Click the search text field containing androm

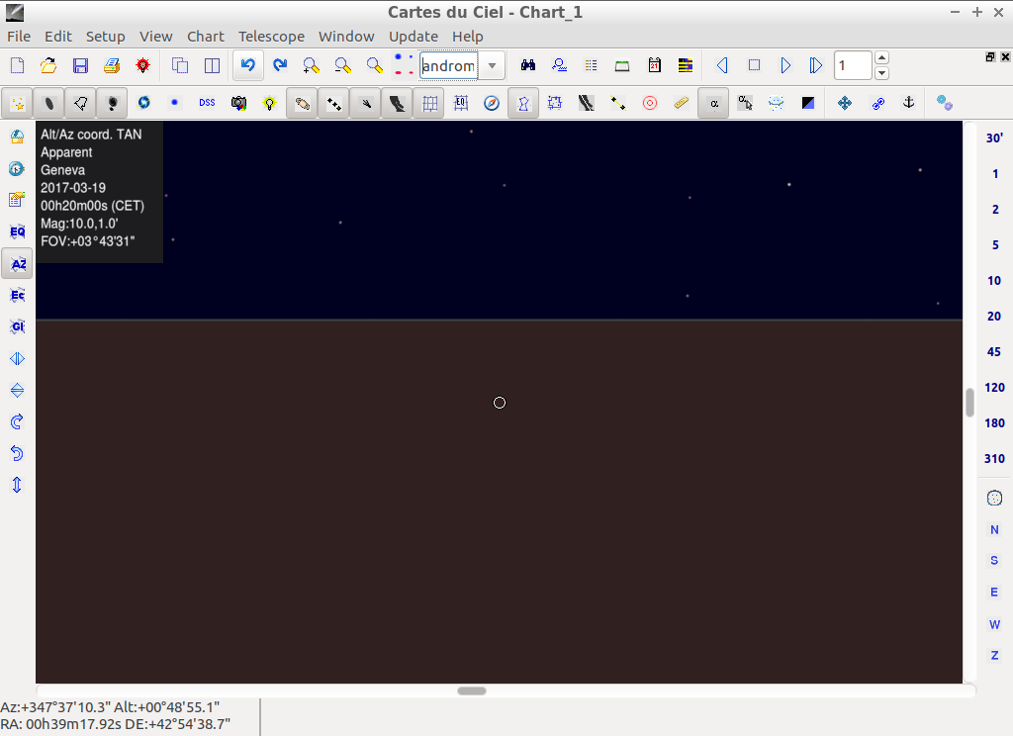tap(449, 66)
